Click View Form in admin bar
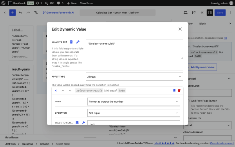The height and width of the screenshot is (147, 235). 86,3
